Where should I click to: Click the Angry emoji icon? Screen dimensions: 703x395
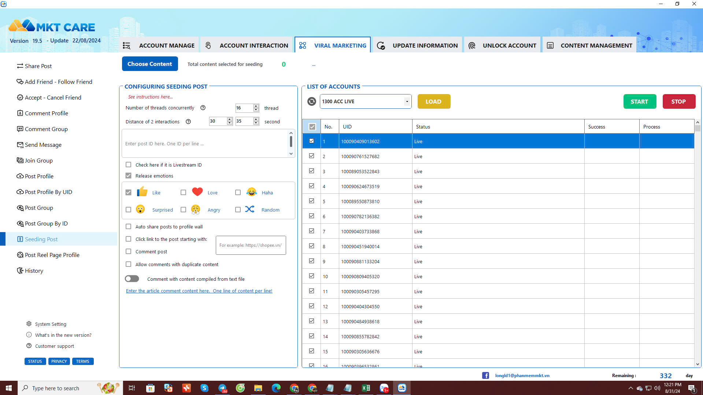196,209
